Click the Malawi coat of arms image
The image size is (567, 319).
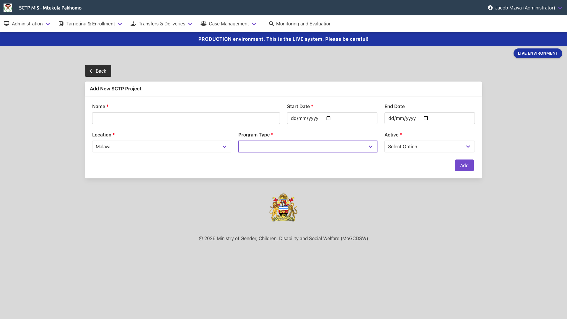(x=283, y=207)
